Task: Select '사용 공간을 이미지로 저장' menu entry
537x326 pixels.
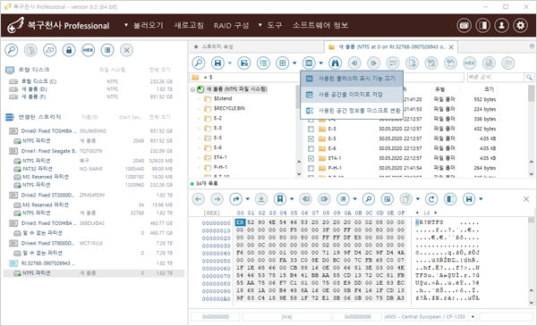Action: tap(352, 95)
